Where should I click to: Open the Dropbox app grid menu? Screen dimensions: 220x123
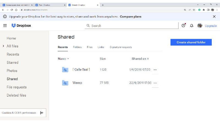5,25
